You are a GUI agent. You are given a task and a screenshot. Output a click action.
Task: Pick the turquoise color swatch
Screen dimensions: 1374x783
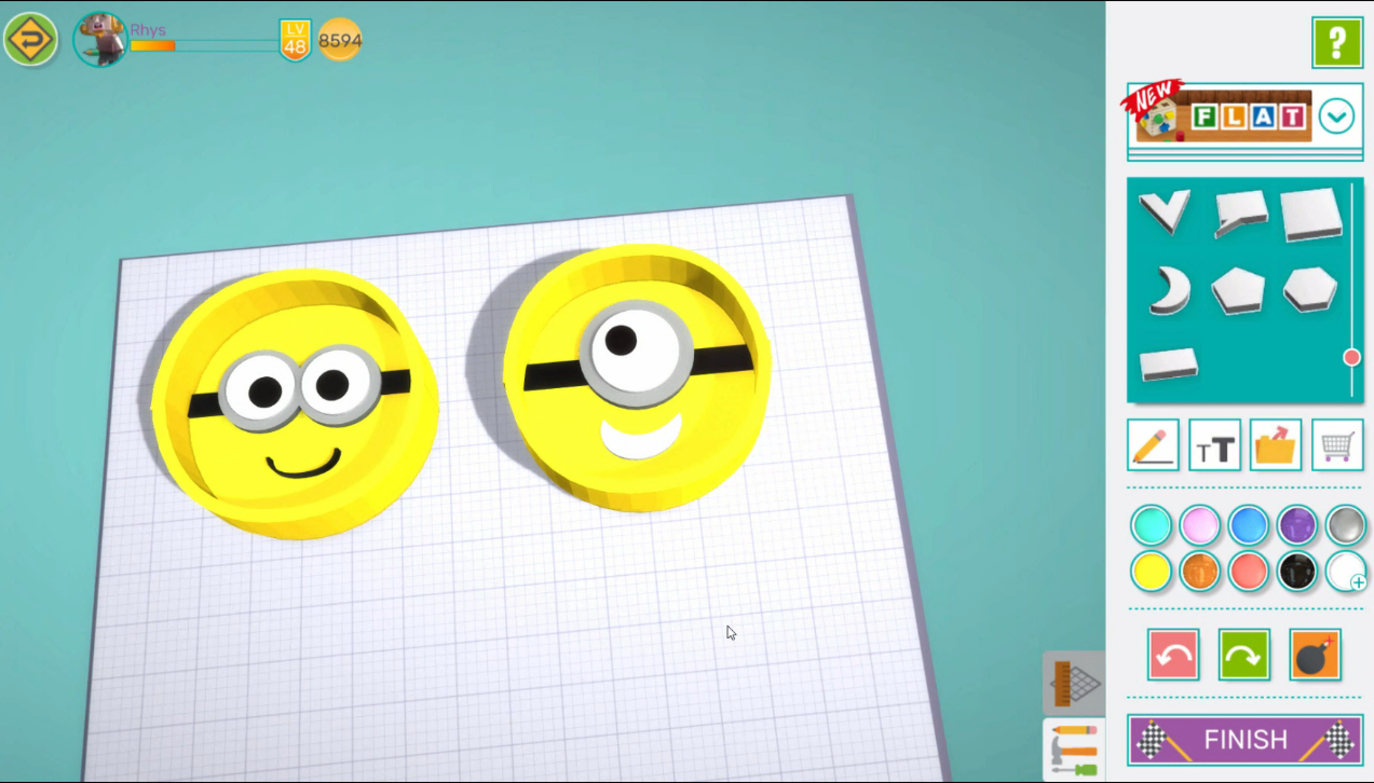[1151, 524]
